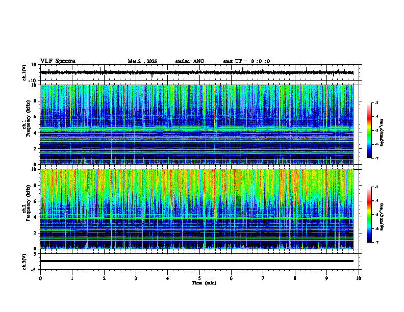Select the "ch.1(V)" waveform axis label
Viewport: 404px width, 312px height.
tap(24, 72)
